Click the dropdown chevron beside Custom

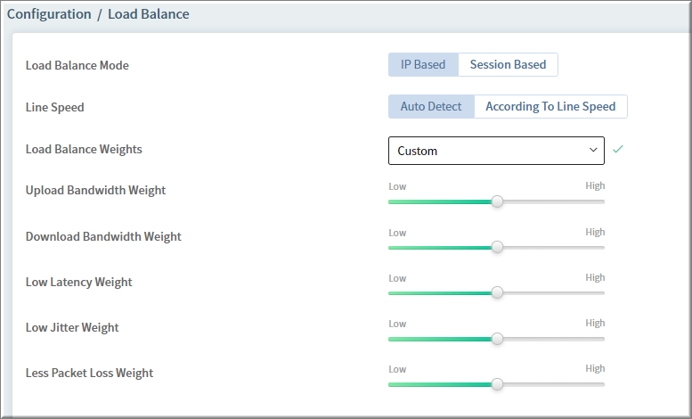point(593,151)
